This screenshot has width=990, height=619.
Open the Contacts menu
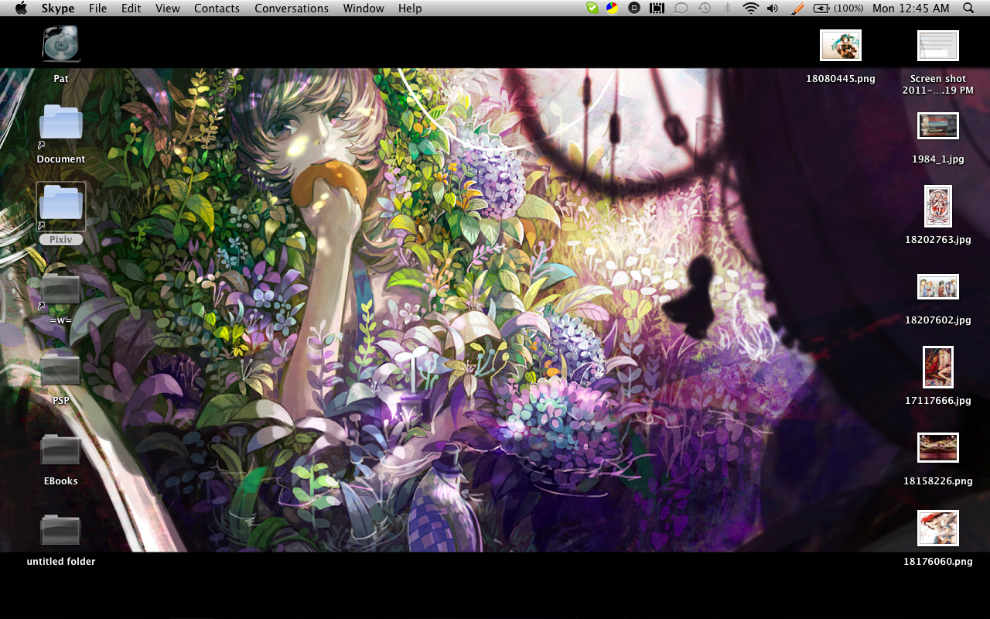pos(217,9)
